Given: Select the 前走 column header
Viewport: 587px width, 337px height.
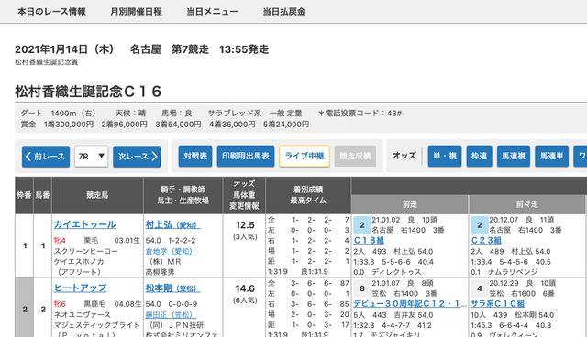Looking at the screenshot, I should pyautogui.click(x=410, y=204).
